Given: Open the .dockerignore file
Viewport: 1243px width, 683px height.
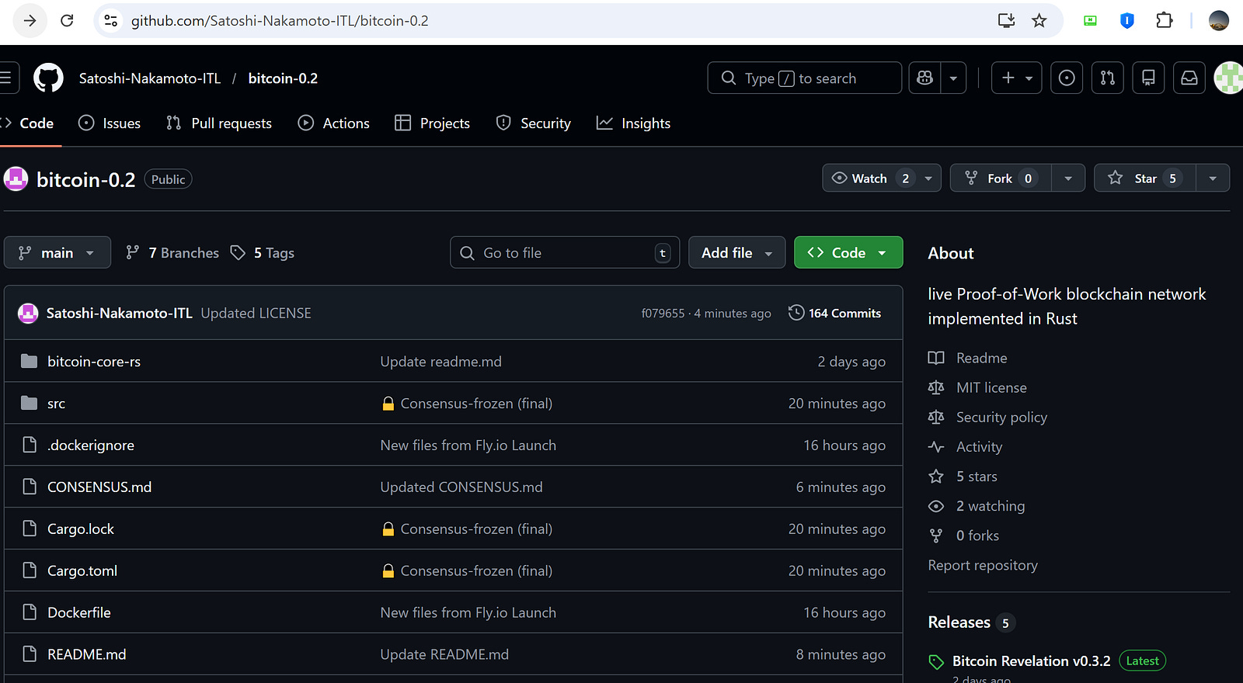Looking at the screenshot, I should tap(91, 446).
